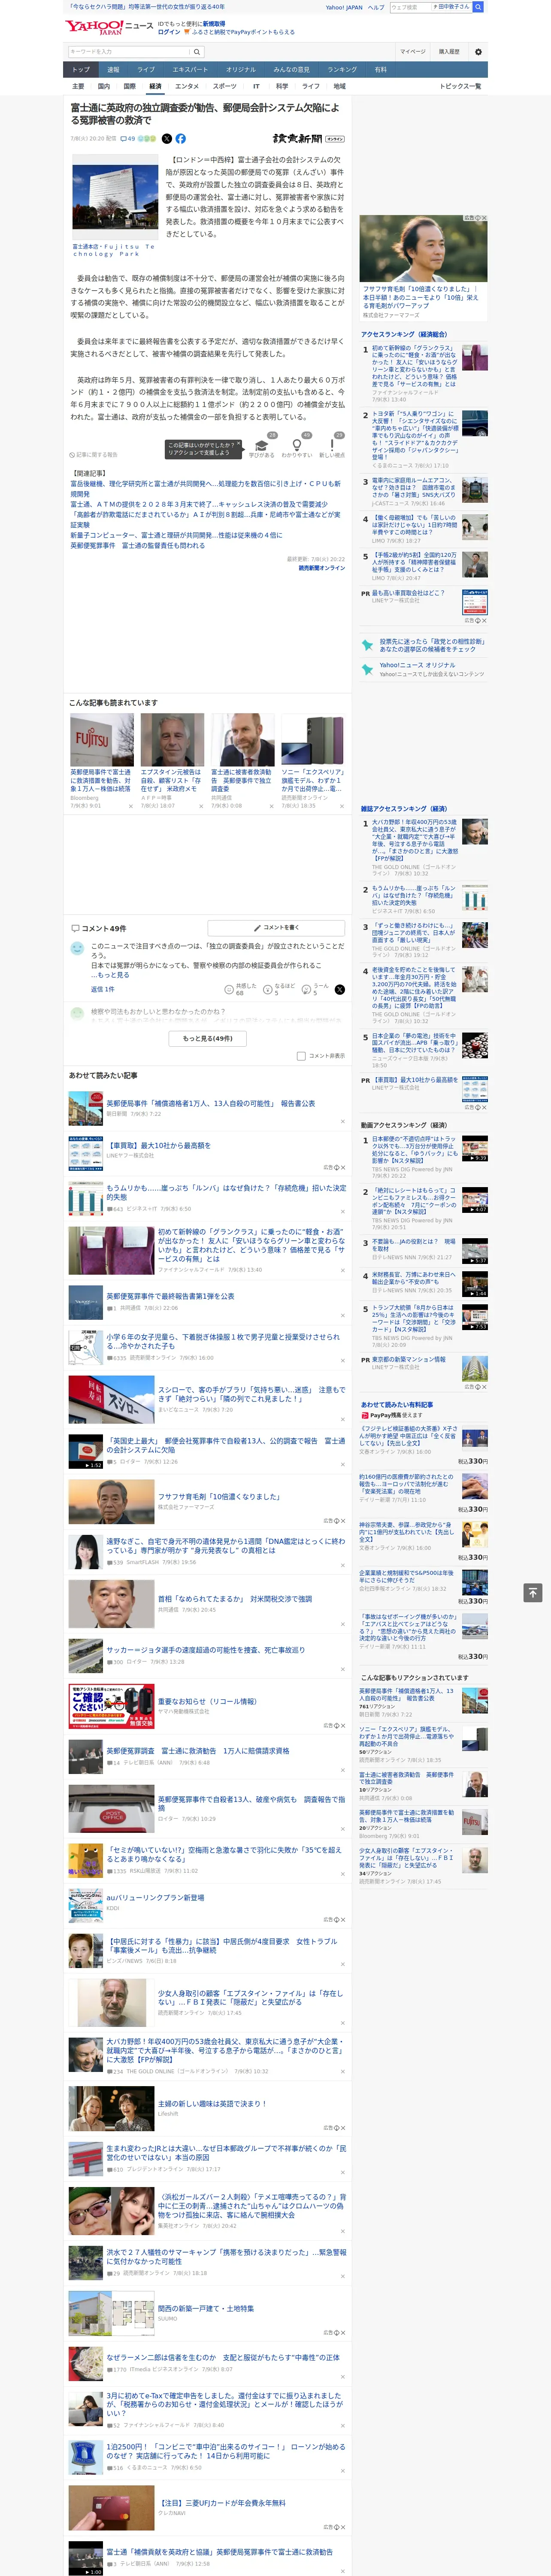The image size is (551, 2576).
Task: Open settings via the gear icon
Action: (x=478, y=52)
